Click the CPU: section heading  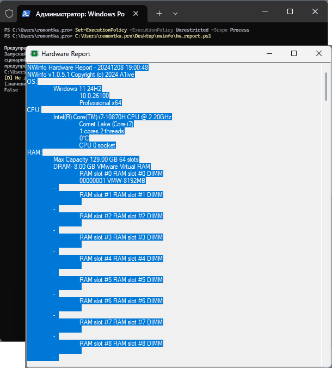click(34, 110)
